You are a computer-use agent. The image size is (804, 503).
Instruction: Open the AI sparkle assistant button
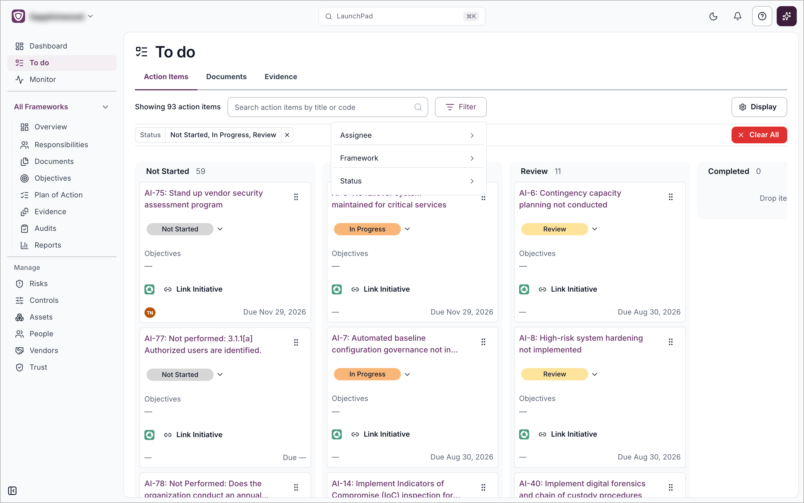pyautogui.click(x=786, y=16)
